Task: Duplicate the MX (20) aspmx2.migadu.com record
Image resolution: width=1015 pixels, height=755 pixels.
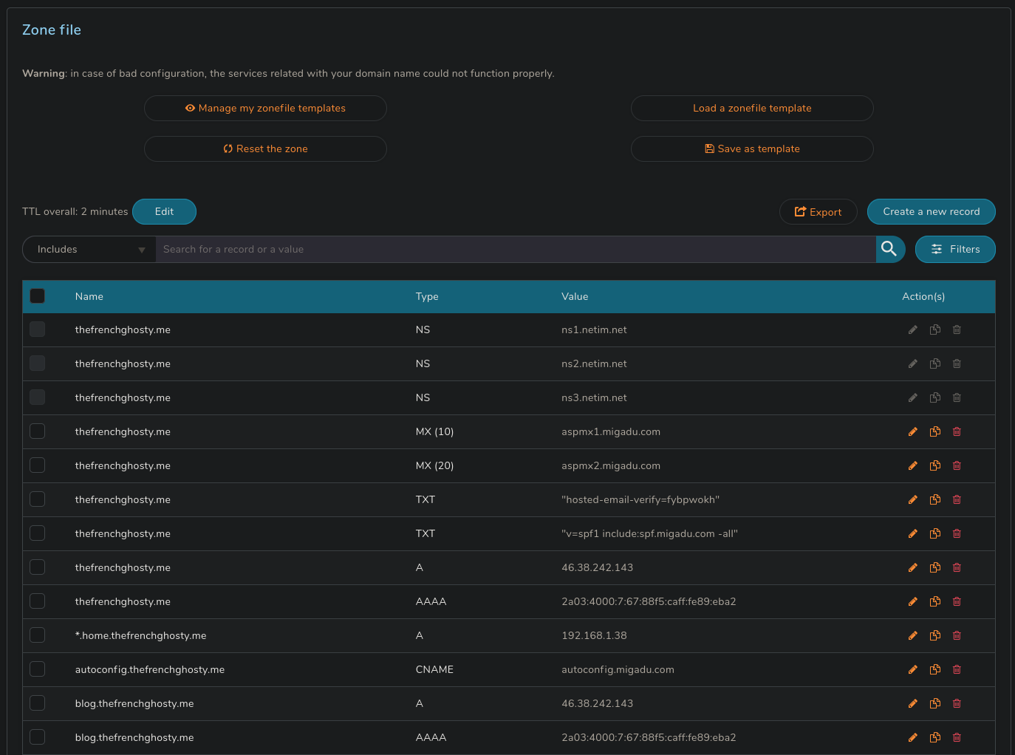Action: click(x=935, y=466)
